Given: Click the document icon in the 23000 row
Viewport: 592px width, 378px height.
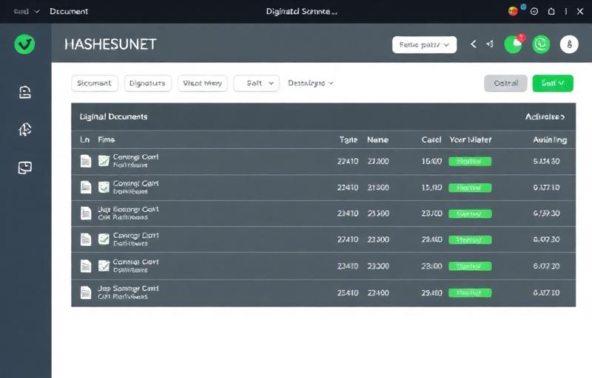Looking at the screenshot, I should click(x=86, y=266).
